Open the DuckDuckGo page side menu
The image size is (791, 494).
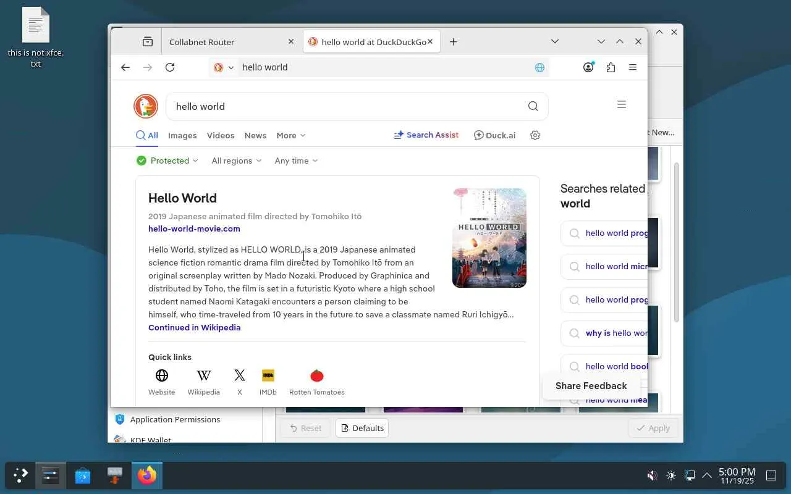pos(622,104)
